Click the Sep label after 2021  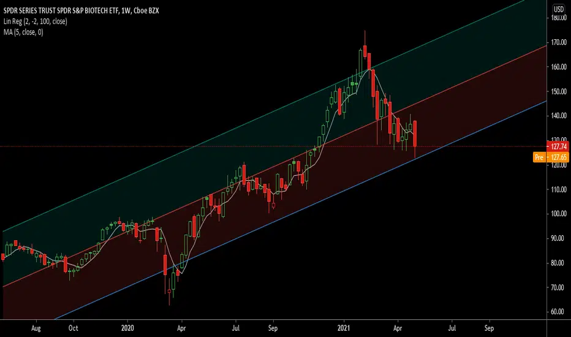(x=489, y=328)
